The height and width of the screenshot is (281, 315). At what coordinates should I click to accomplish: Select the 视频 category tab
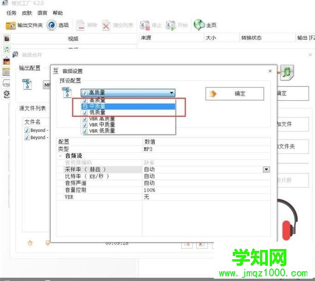click(73, 38)
